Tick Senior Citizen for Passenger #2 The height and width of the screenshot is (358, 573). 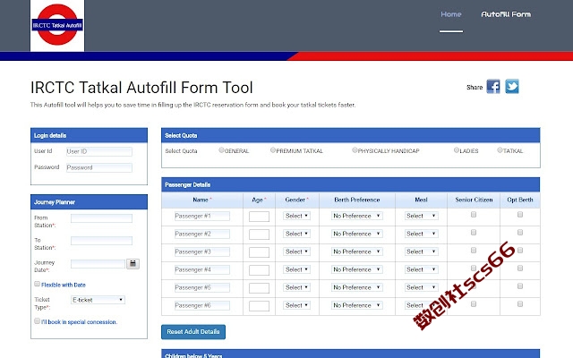474,233
